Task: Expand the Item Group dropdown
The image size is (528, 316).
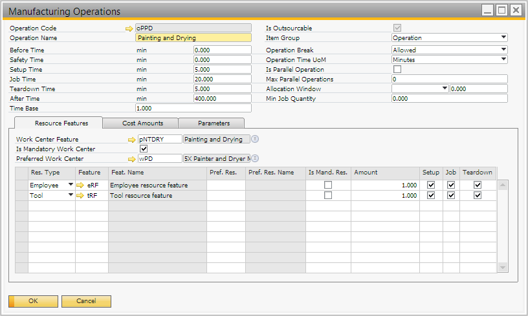Action: 503,37
